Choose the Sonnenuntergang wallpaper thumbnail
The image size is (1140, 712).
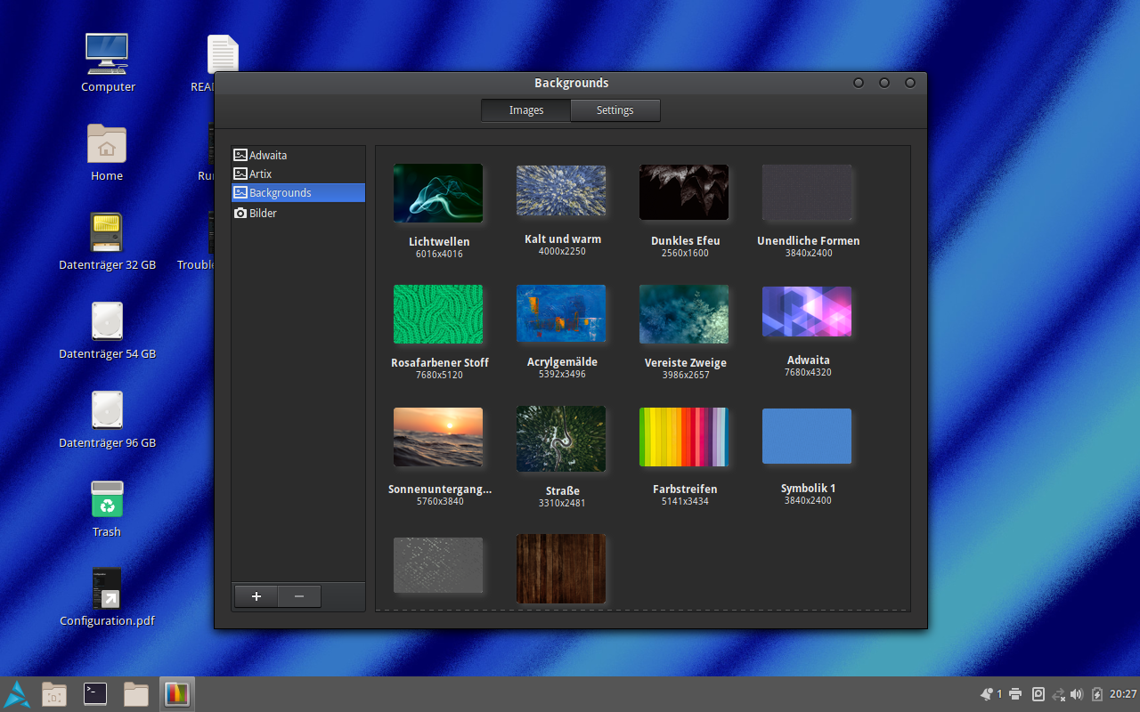click(x=438, y=437)
